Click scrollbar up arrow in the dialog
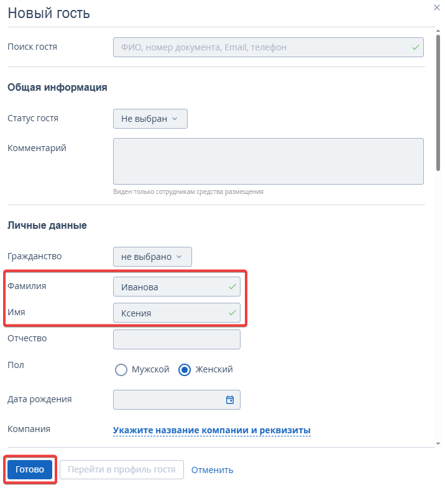 (438, 31)
